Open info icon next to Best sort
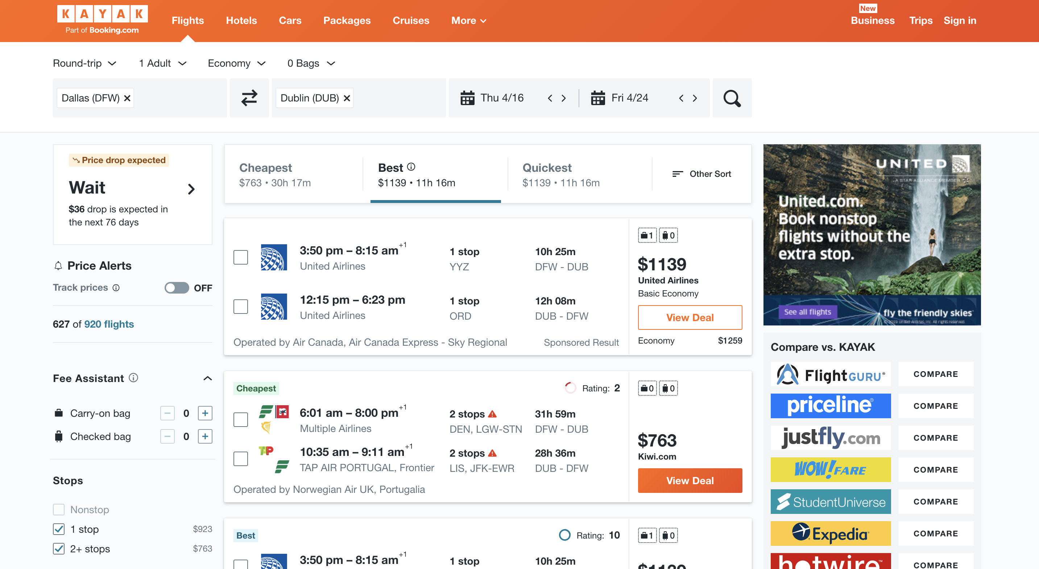 point(411,167)
